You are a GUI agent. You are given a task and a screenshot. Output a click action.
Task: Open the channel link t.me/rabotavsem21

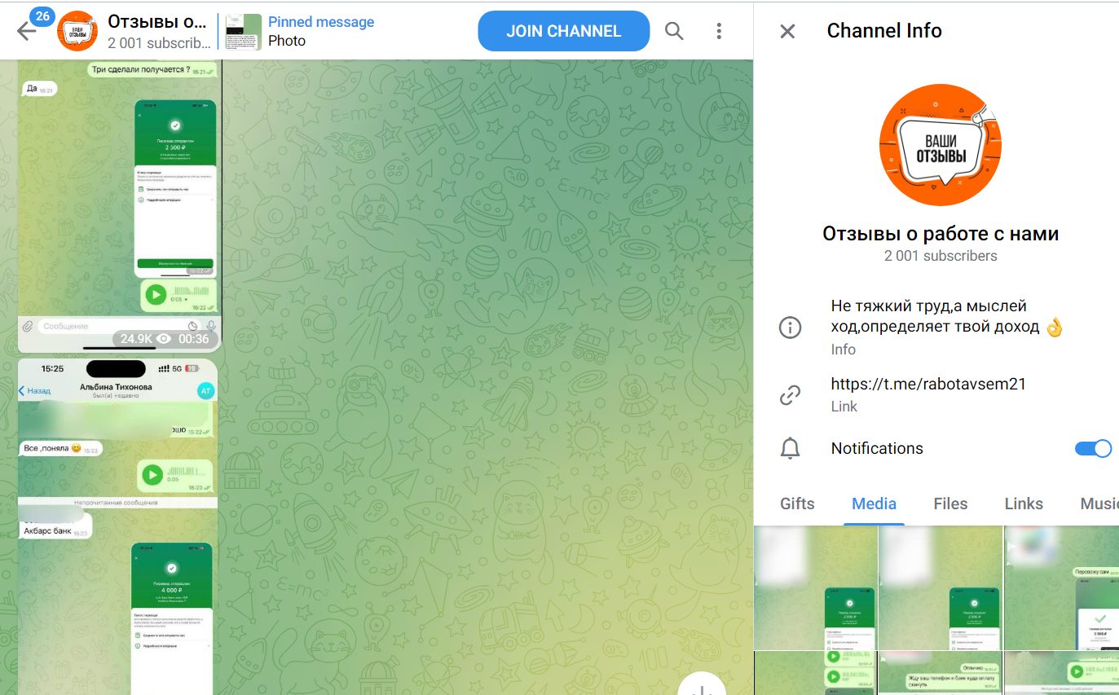tap(928, 384)
